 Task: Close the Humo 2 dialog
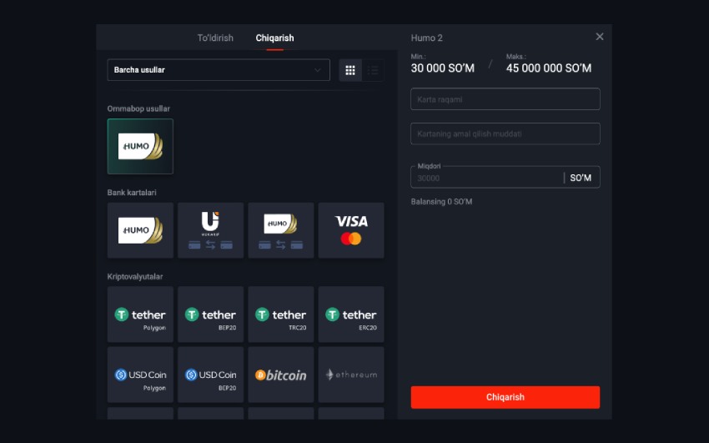[x=599, y=37]
